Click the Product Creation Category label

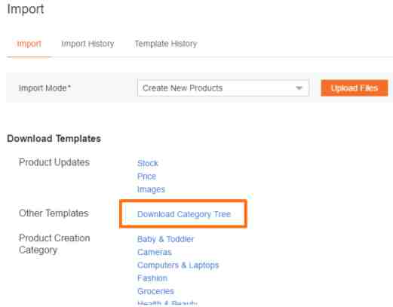point(54,244)
